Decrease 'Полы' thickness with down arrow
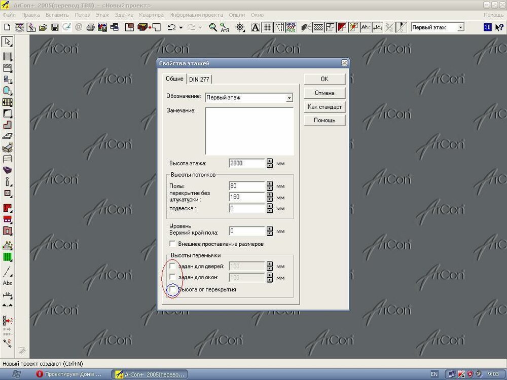The image size is (507, 380). [270, 188]
